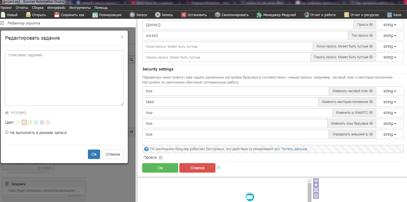Select the green color swatch
This screenshot has height=202, width=407.
24,122
